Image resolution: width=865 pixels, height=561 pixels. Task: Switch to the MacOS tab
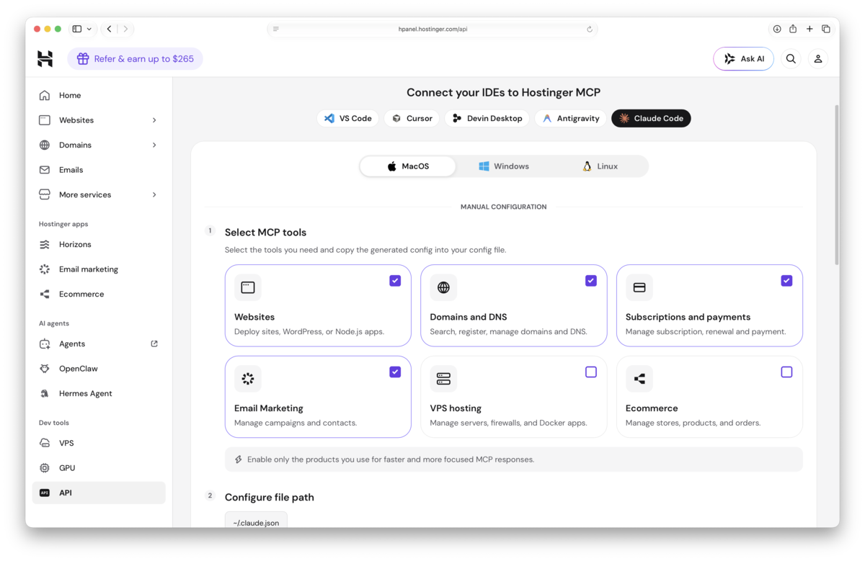coord(408,166)
